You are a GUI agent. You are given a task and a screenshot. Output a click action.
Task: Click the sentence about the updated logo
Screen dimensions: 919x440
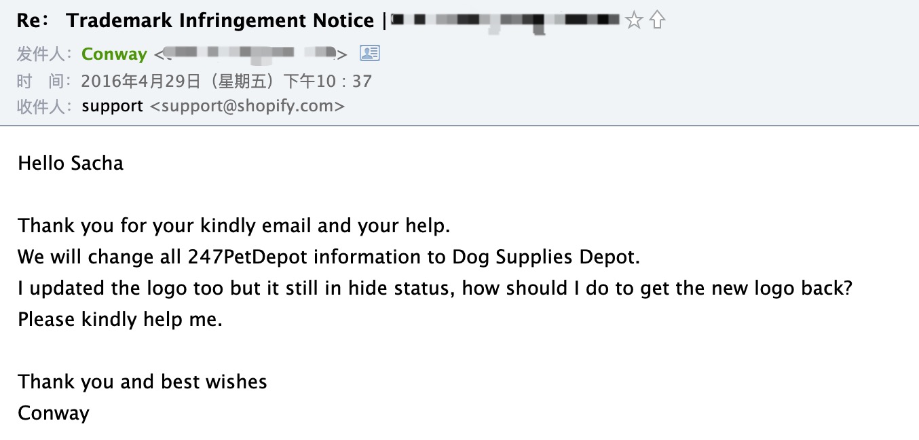point(435,289)
